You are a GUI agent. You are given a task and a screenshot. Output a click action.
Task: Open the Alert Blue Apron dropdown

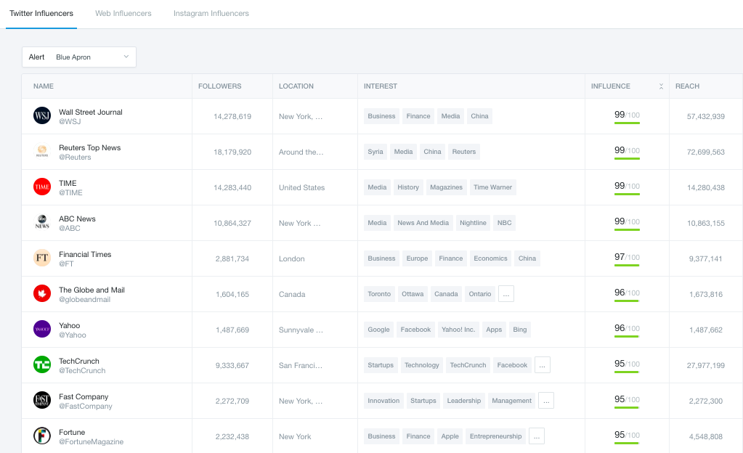point(79,57)
